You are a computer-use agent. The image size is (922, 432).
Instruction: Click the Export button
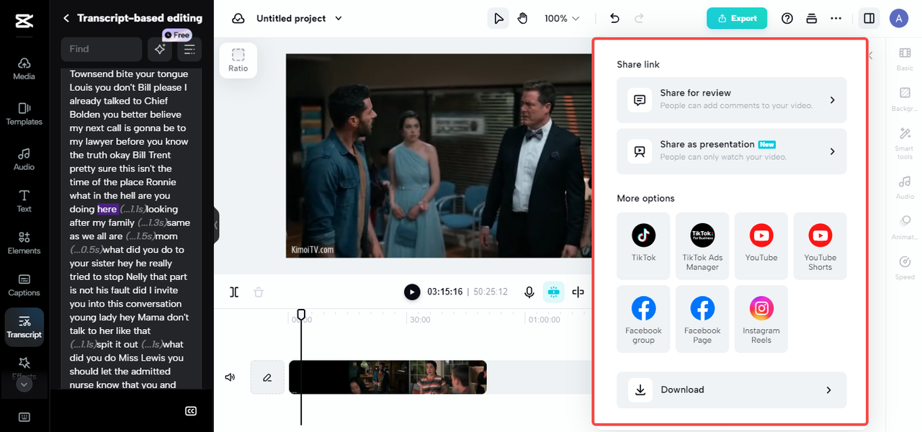coord(737,18)
